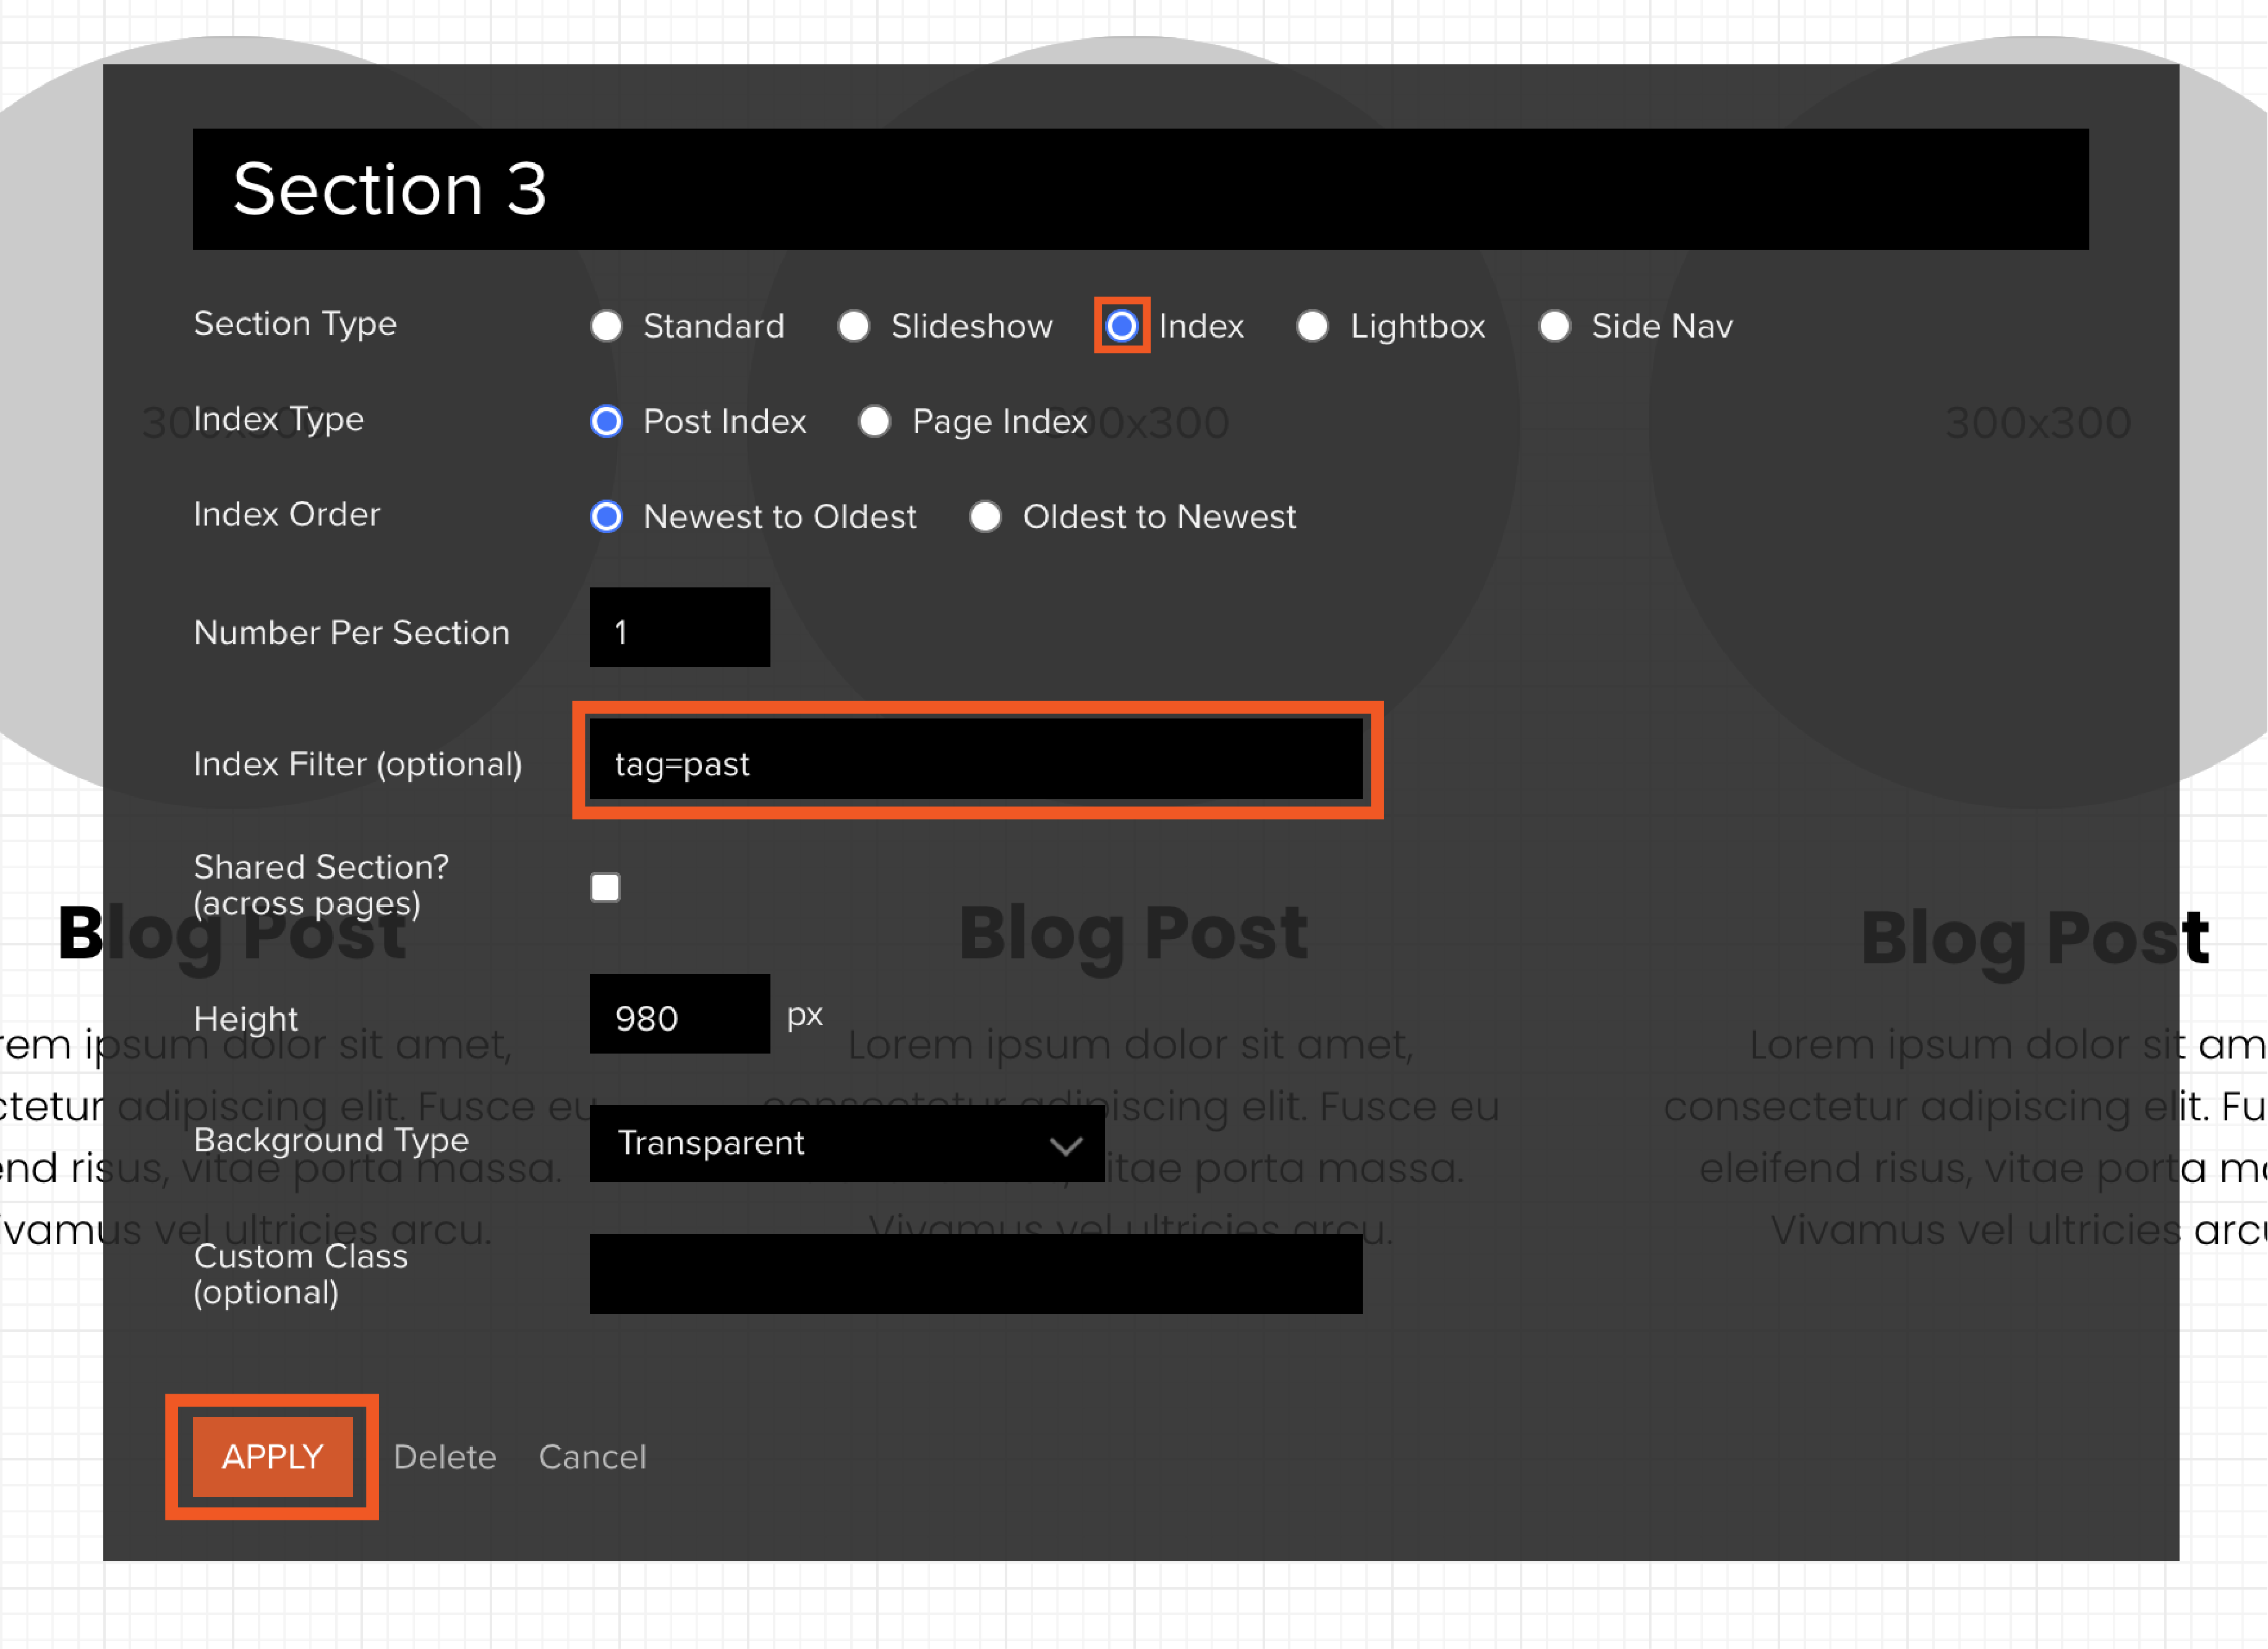This screenshot has width=2268, height=1649.
Task: Click Cancel to dismiss the dialog
Action: pos(592,1457)
